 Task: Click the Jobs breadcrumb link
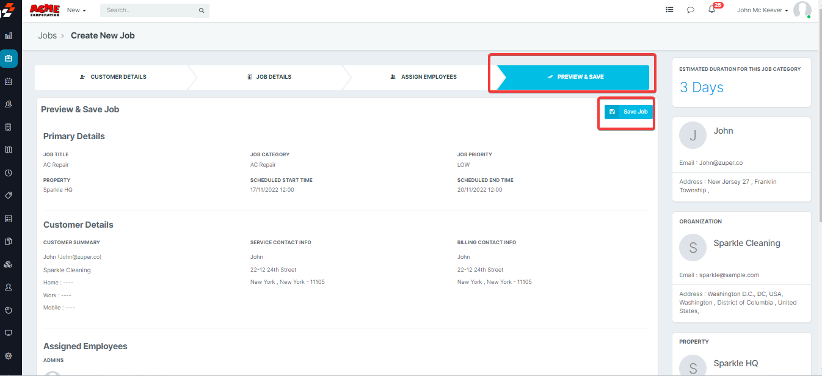coord(47,35)
